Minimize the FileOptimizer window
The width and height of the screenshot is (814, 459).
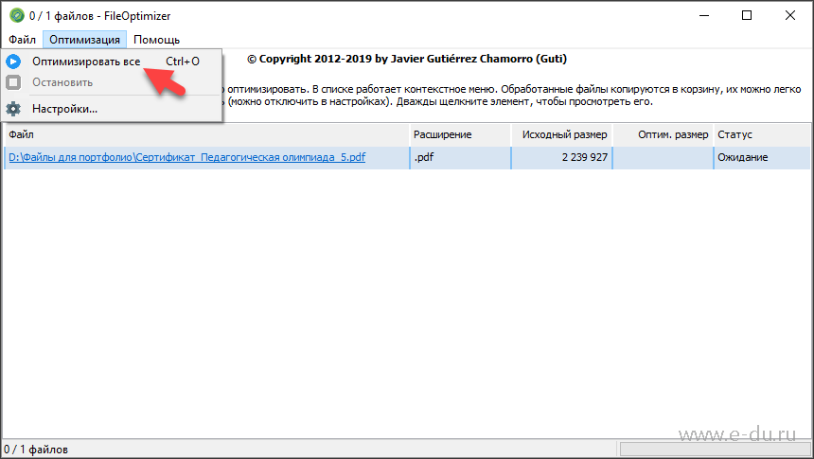coord(704,15)
